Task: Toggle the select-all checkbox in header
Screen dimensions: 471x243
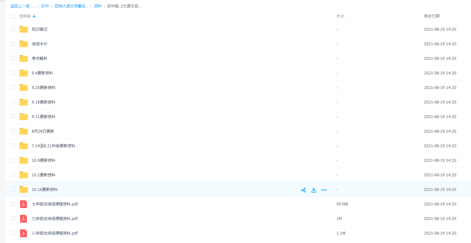Action: coord(13,16)
